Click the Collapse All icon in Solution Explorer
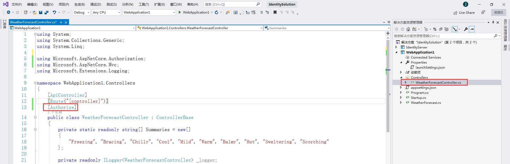This screenshot has height=164, width=510. point(441,29)
